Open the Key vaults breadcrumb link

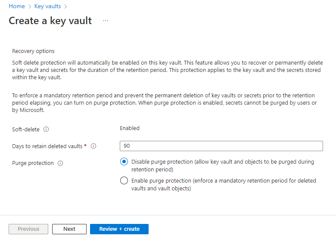click(47, 6)
